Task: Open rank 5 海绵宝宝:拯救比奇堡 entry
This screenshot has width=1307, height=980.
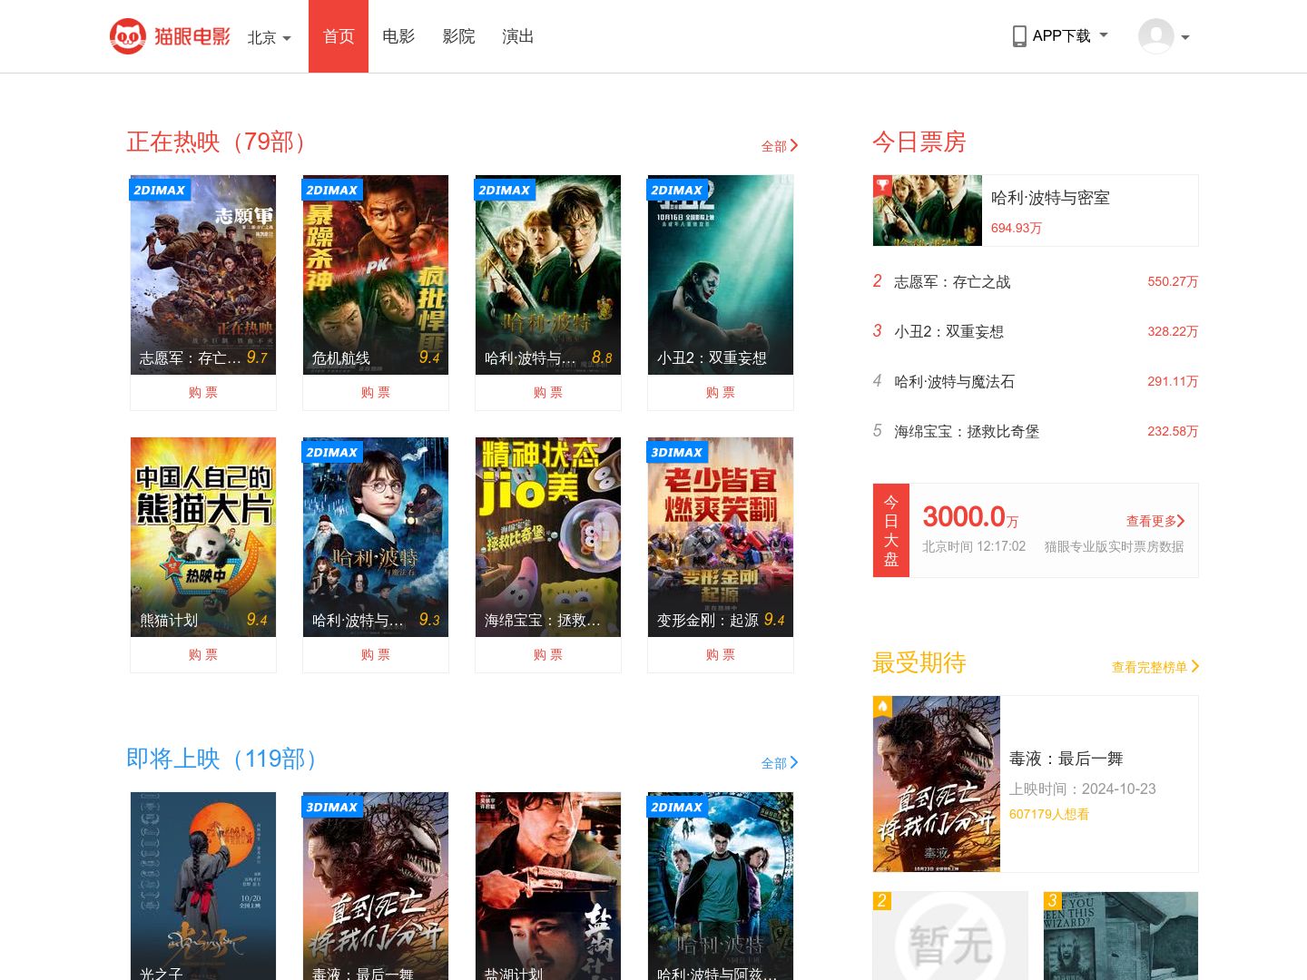Action: pyautogui.click(x=1036, y=431)
